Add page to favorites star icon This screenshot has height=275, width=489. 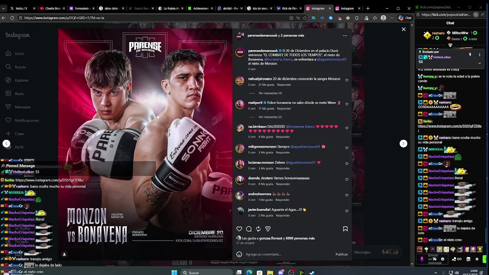(305, 18)
